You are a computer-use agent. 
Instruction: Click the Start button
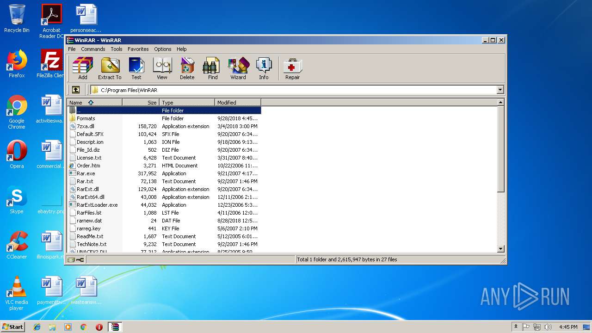12,327
